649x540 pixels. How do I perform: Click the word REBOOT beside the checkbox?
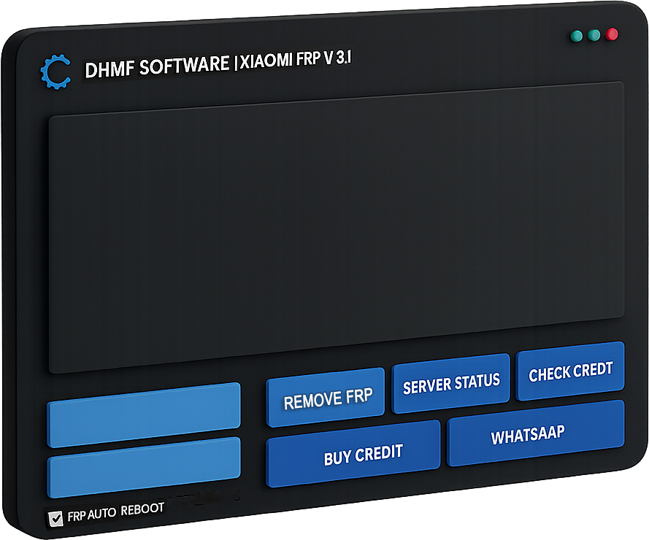pos(142,509)
